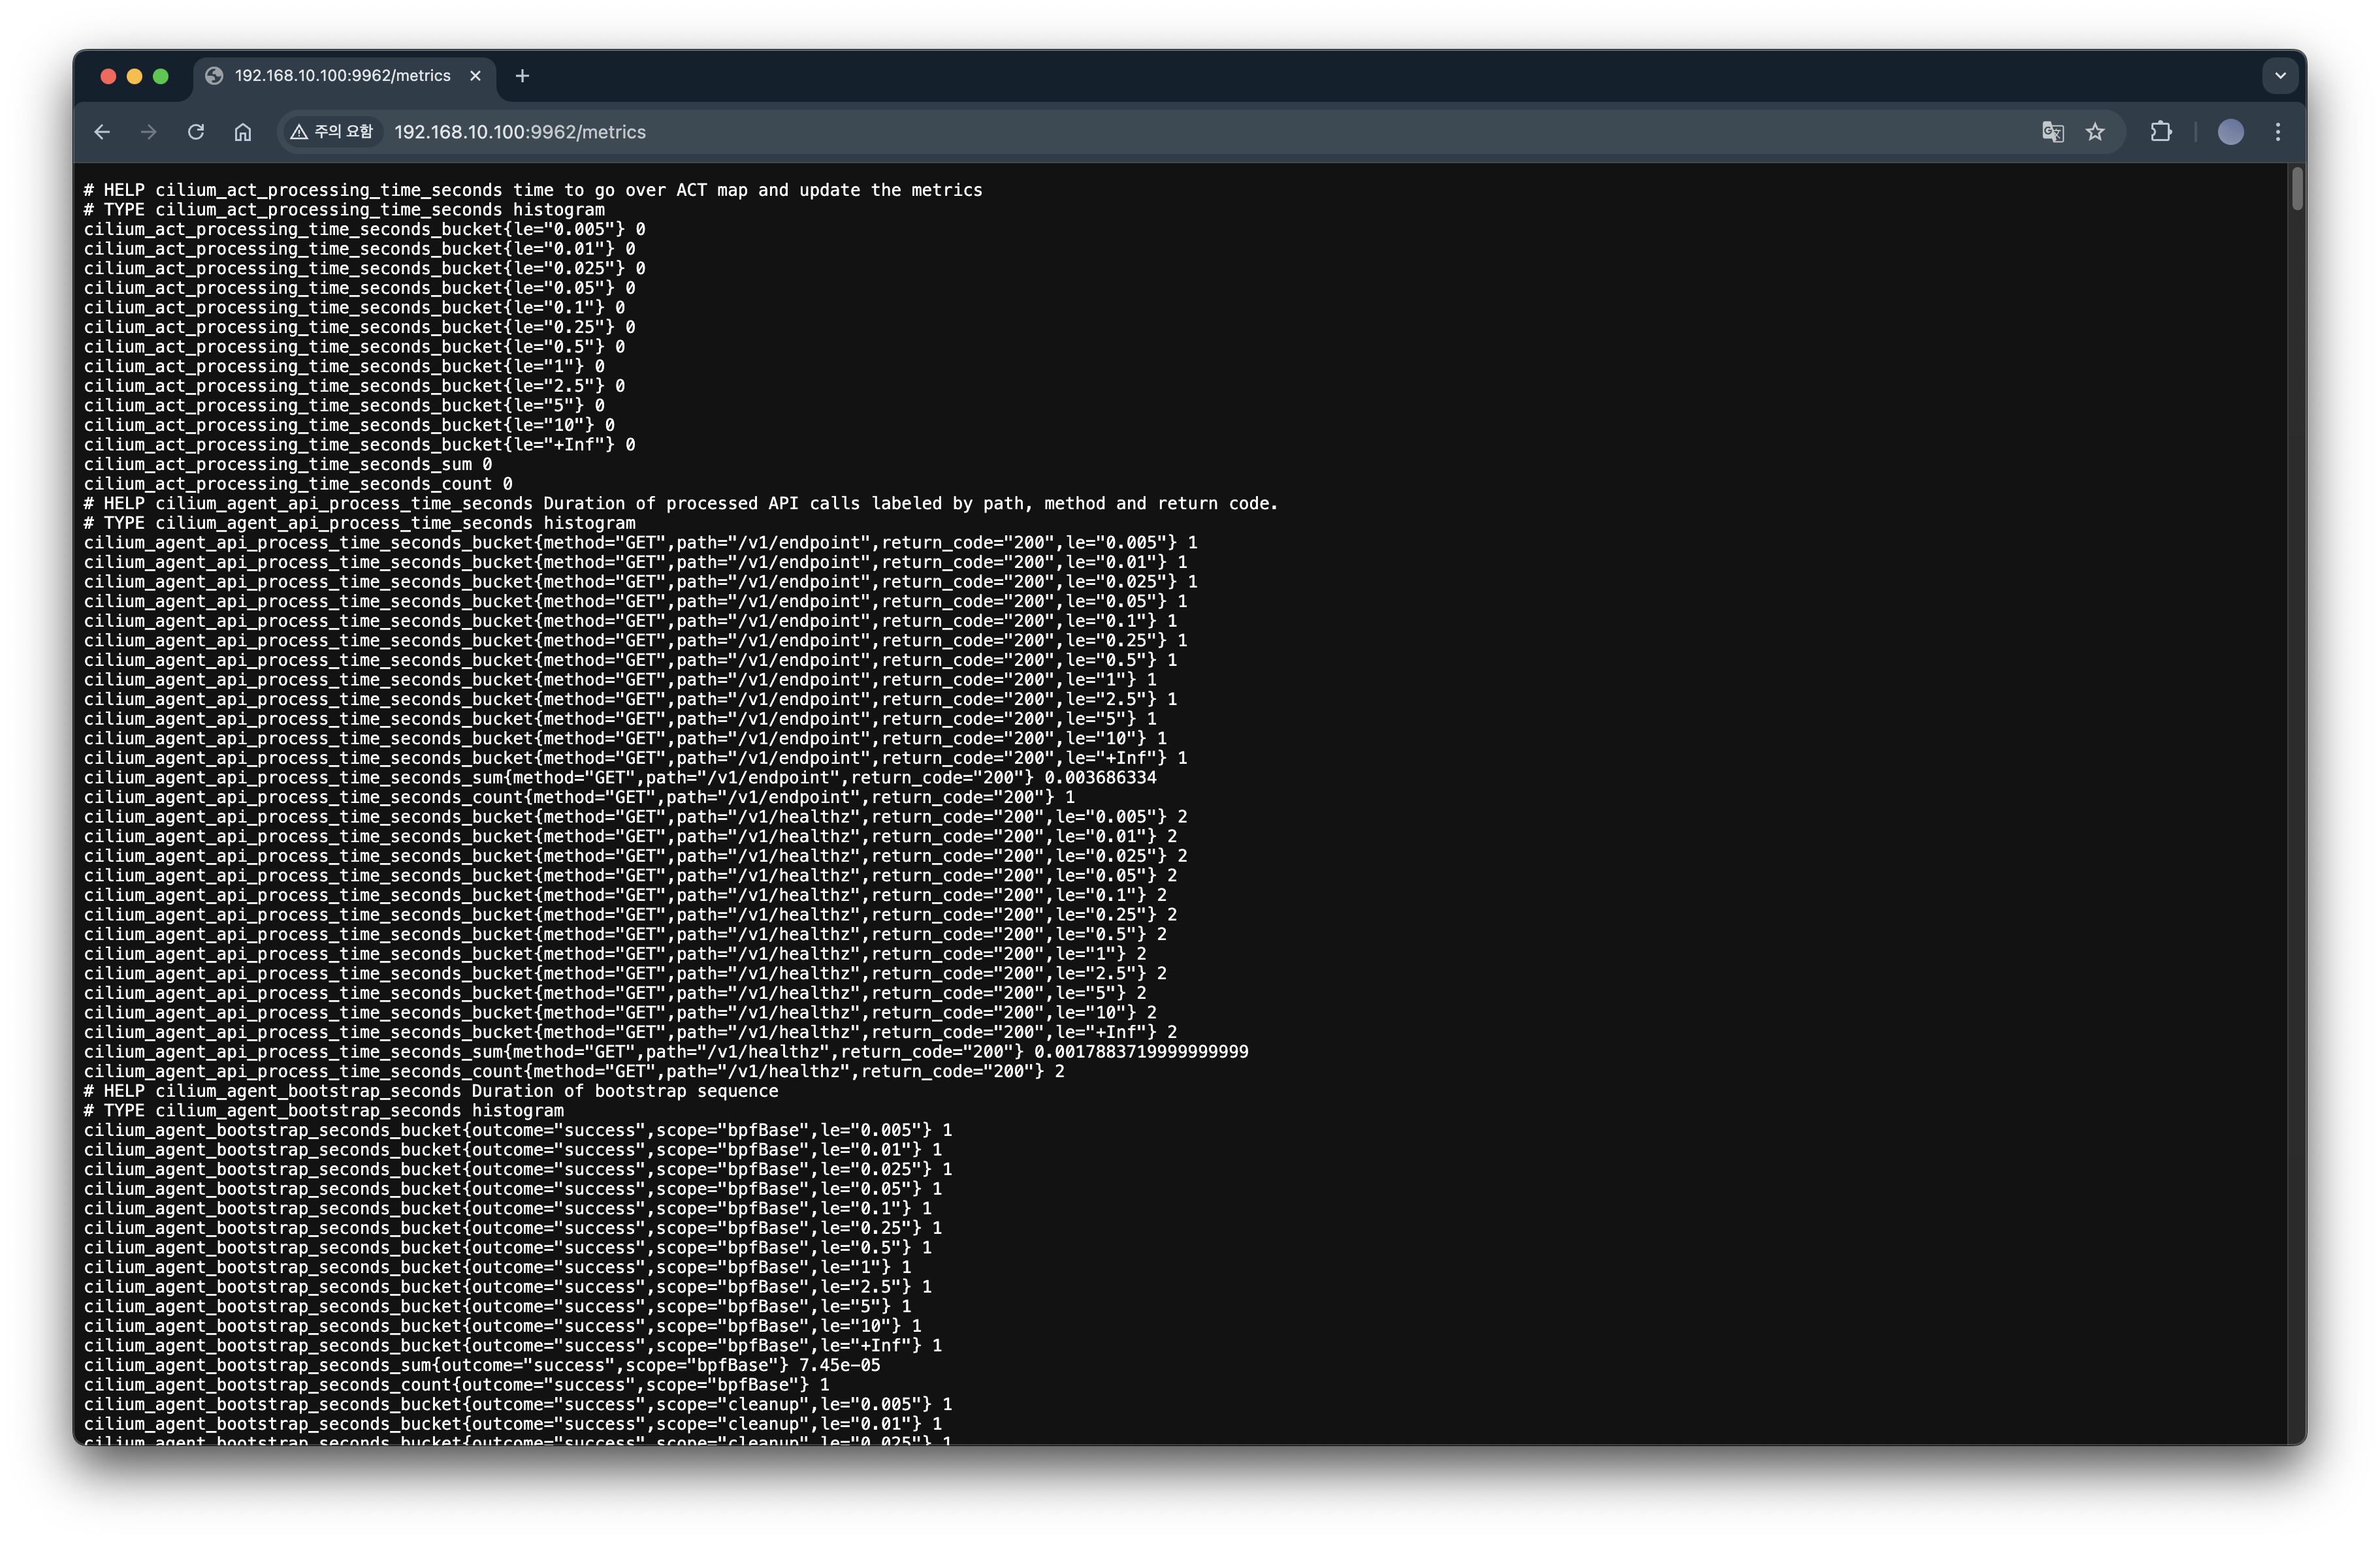Reload the metrics page

coord(196,132)
